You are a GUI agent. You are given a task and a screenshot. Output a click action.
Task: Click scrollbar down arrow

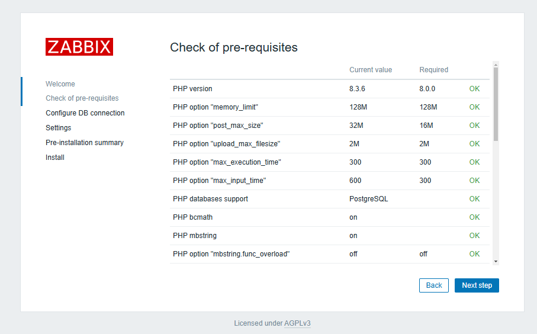[496, 261]
